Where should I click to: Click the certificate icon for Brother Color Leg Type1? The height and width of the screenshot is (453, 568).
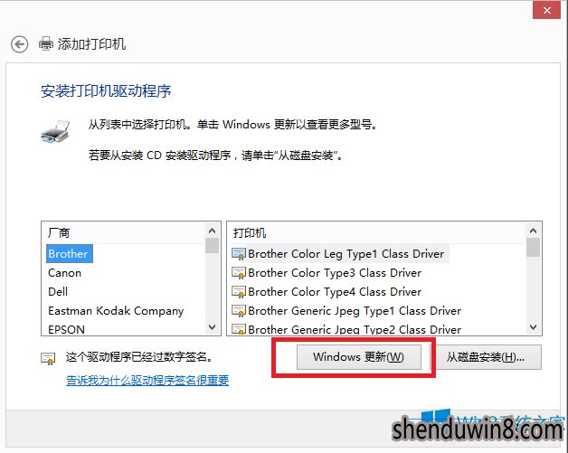pyautogui.click(x=239, y=254)
